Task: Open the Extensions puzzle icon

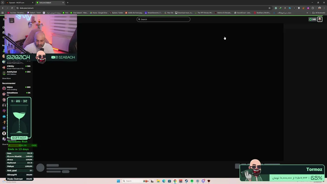Action: 313,8
